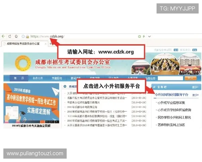
Task: Open the 首页 navigation menu item
Action: (19, 78)
